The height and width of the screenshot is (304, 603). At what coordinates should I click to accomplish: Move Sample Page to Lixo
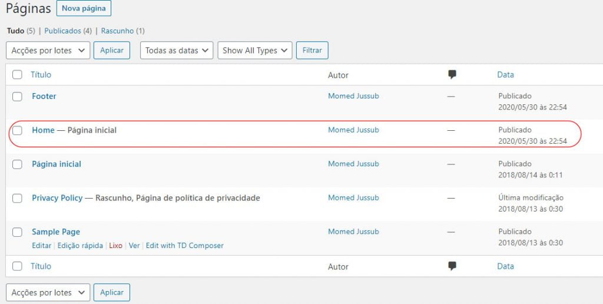[x=115, y=246]
